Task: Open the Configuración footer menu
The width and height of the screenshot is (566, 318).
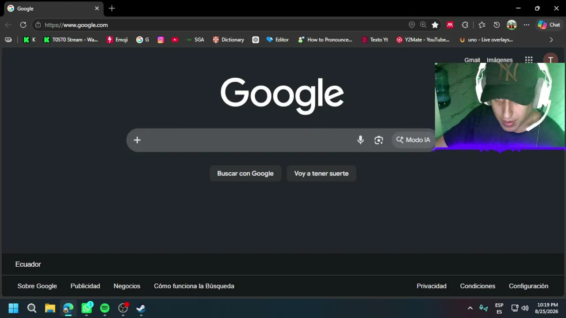Action: coord(528,286)
